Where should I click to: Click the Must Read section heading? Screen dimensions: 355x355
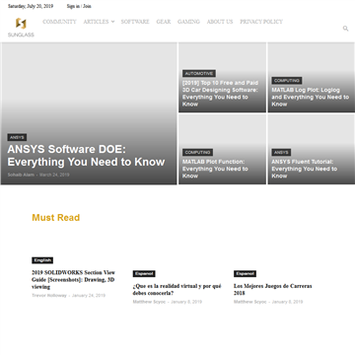56,218
